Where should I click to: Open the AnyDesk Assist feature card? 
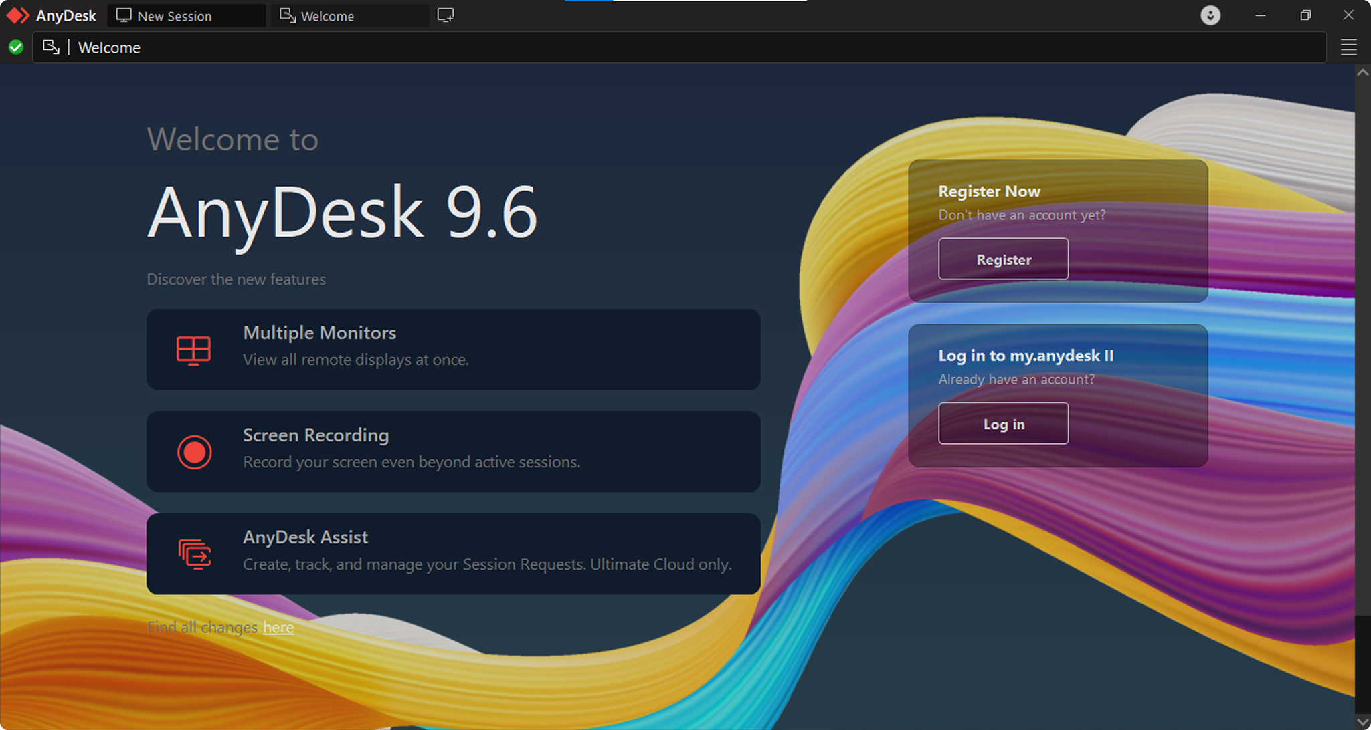click(x=453, y=554)
